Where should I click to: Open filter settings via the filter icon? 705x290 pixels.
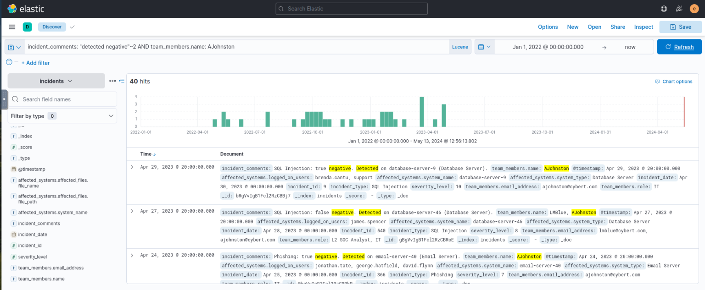click(9, 62)
